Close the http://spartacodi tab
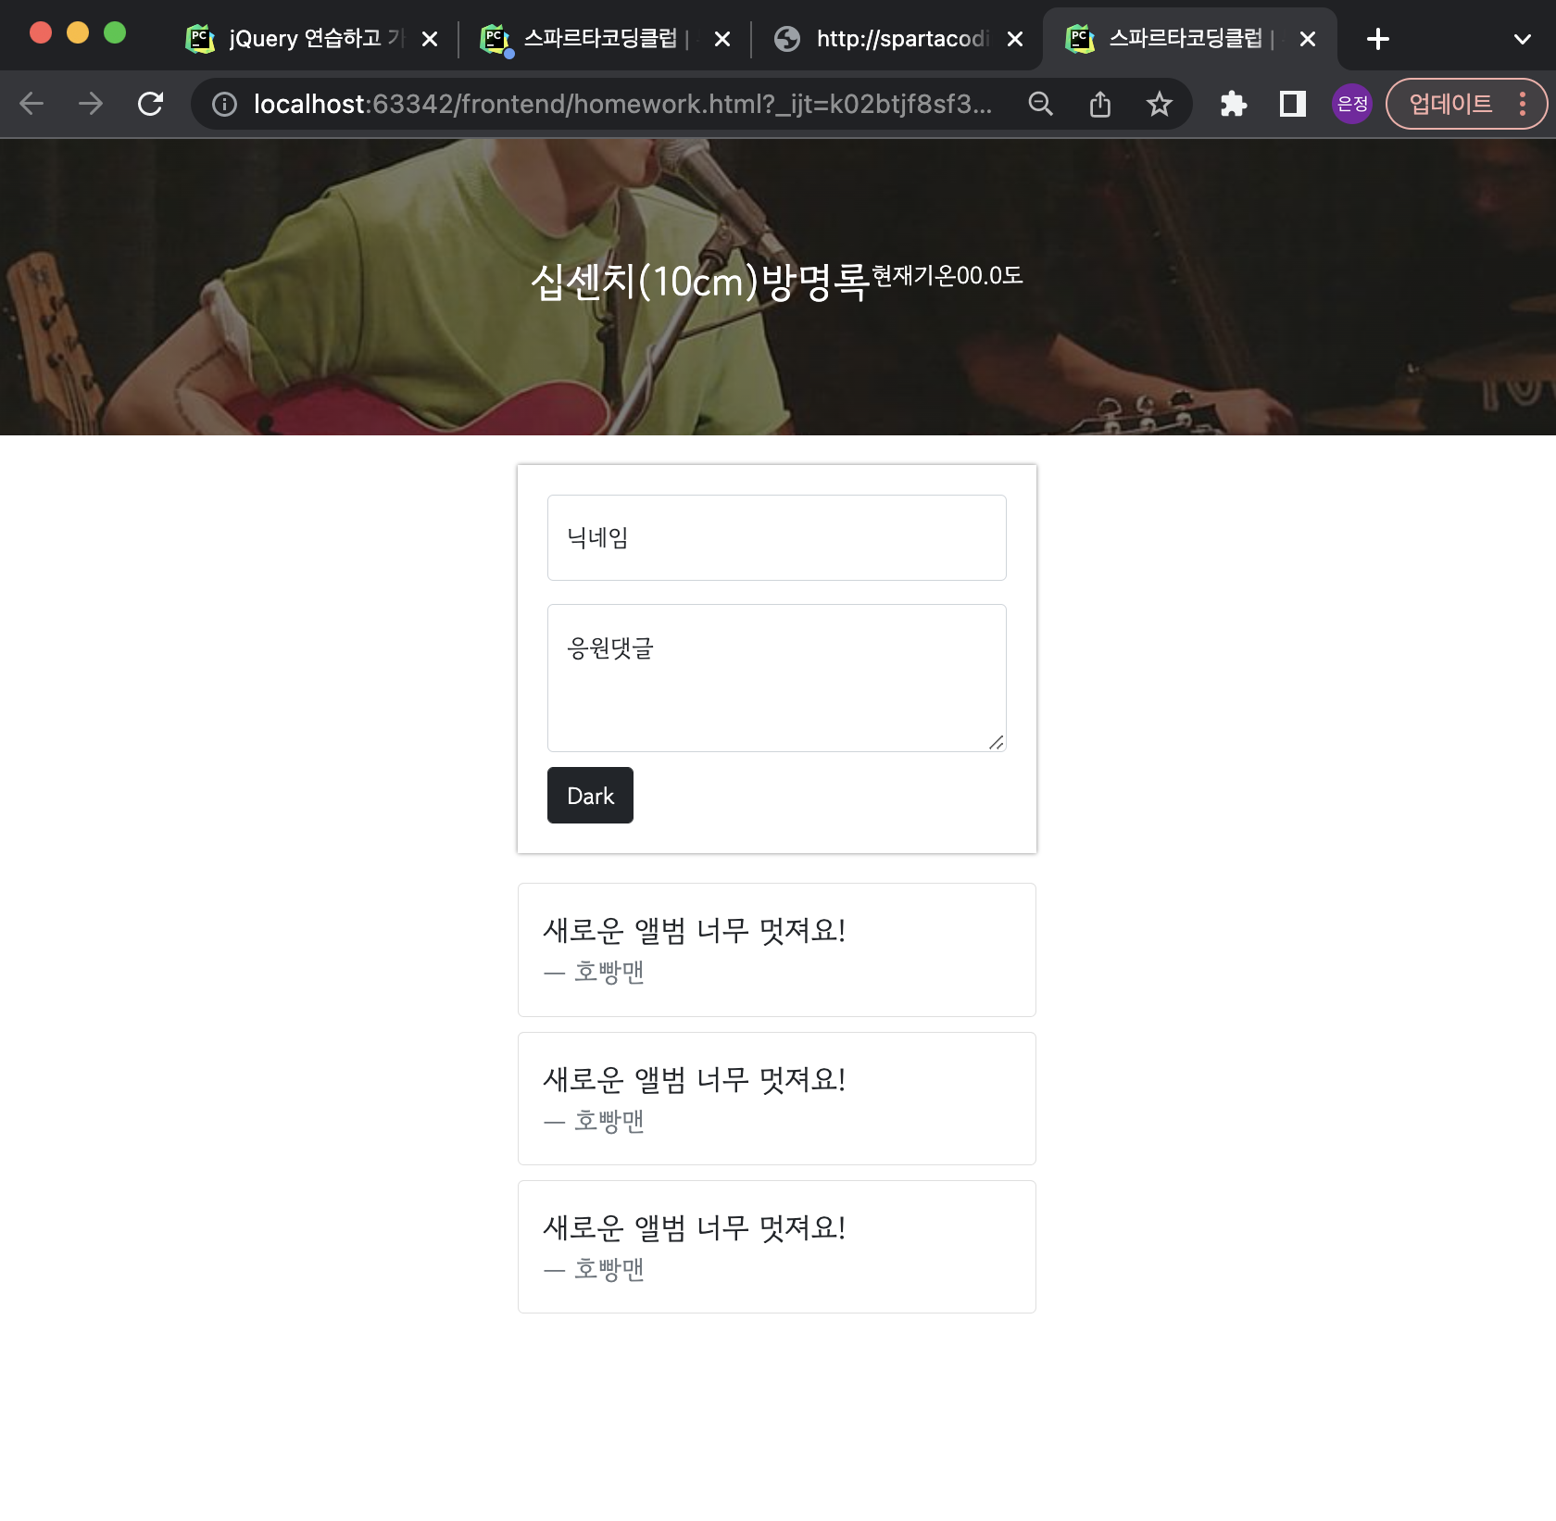 click(1015, 39)
